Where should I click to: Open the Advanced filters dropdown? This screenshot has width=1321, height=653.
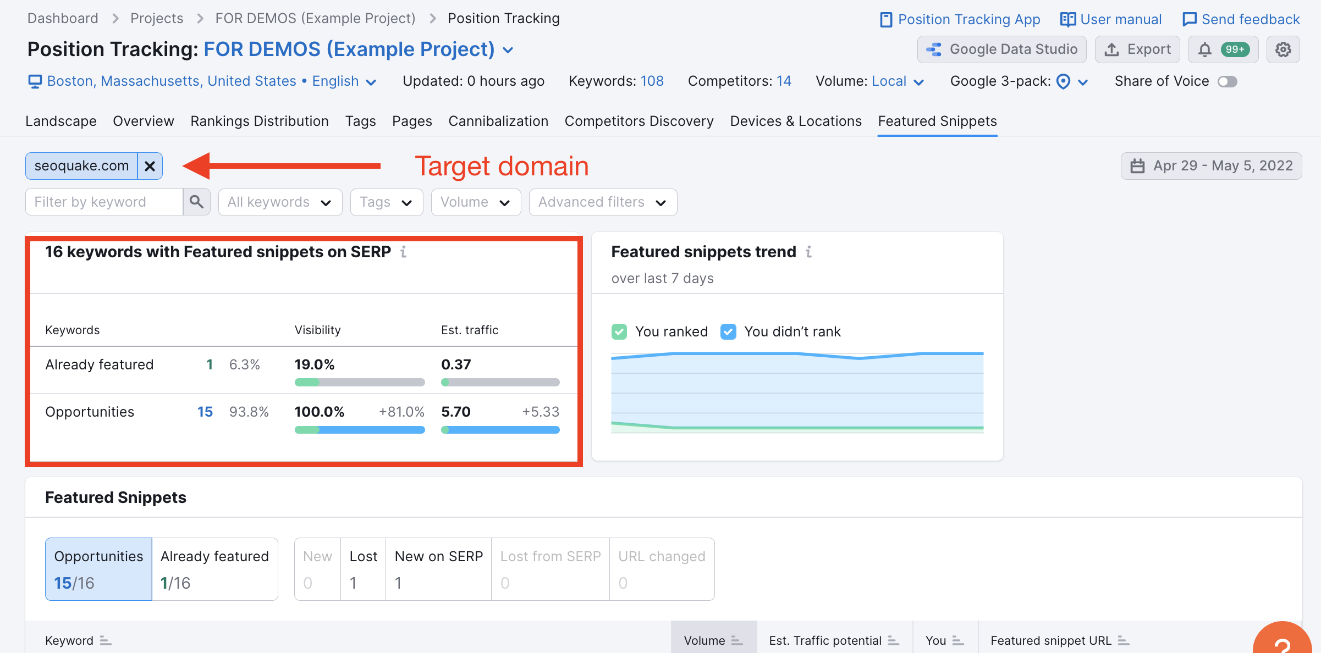603,202
